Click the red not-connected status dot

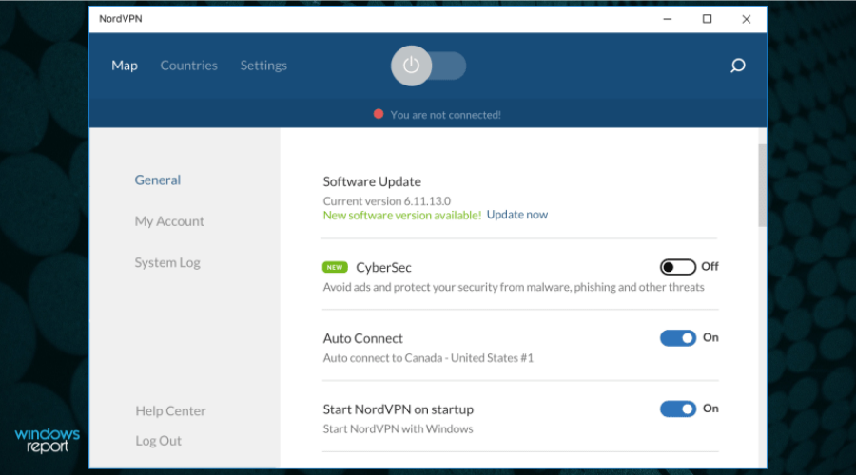(379, 114)
